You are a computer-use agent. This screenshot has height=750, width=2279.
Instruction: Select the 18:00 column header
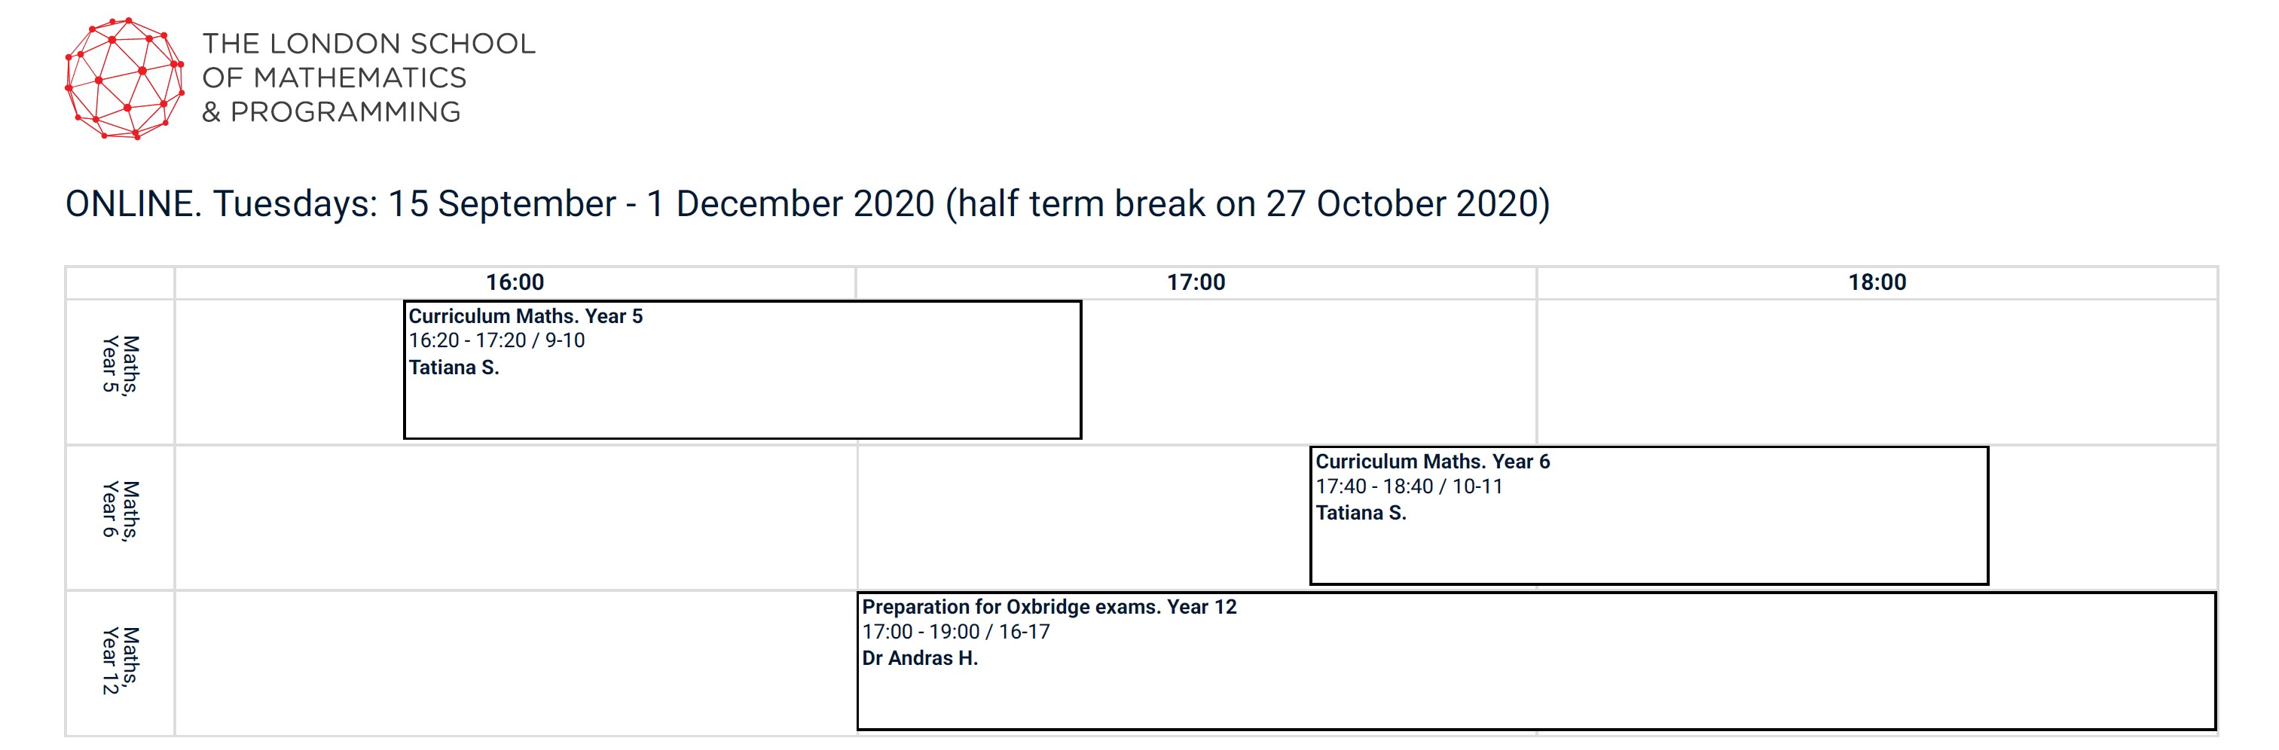[x=1877, y=282]
